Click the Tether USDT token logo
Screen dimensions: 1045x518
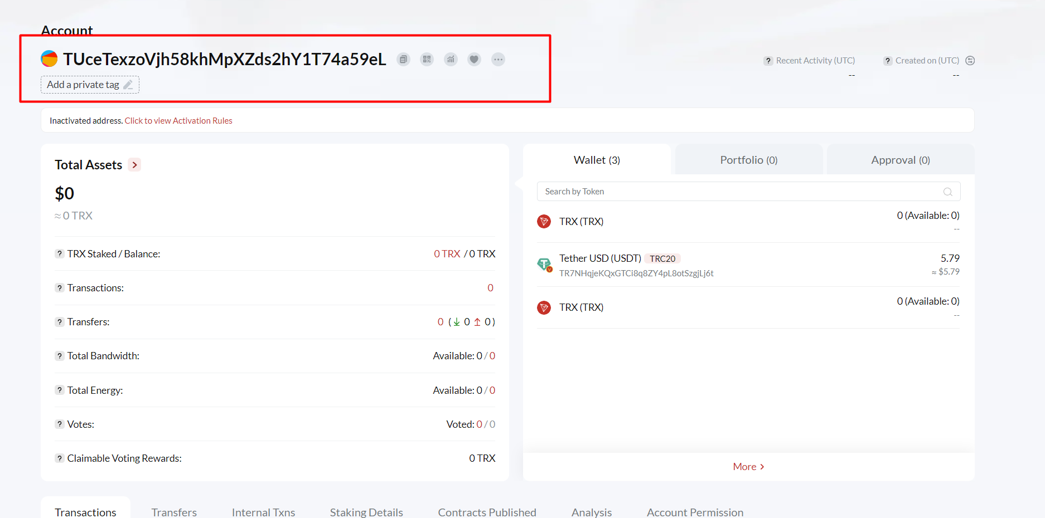pyautogui.click(x=544, y=265)
